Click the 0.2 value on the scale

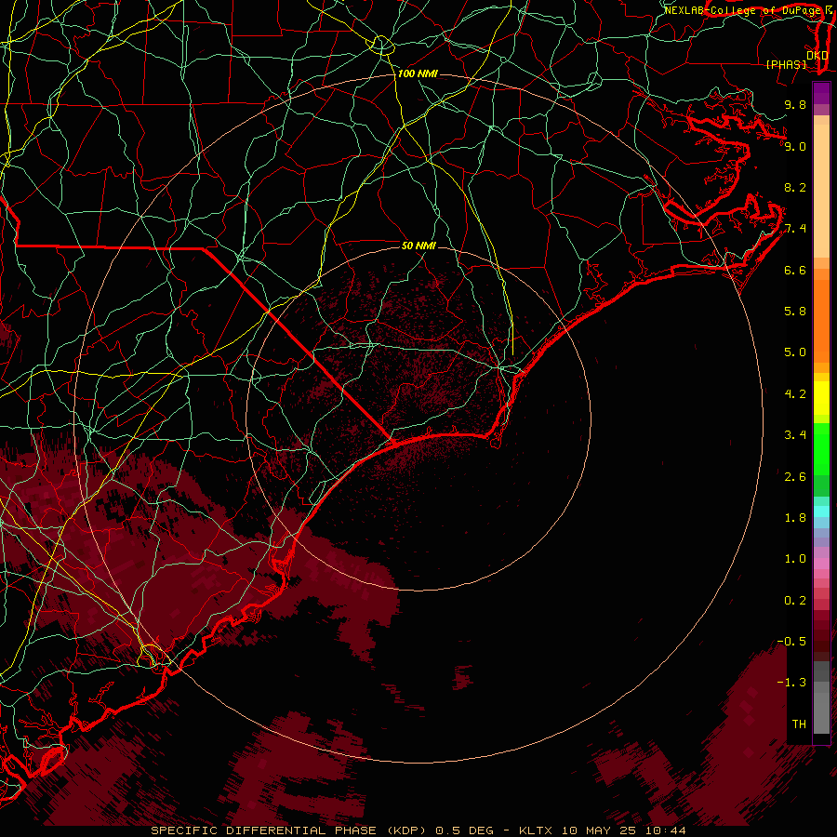pos(795,601)
